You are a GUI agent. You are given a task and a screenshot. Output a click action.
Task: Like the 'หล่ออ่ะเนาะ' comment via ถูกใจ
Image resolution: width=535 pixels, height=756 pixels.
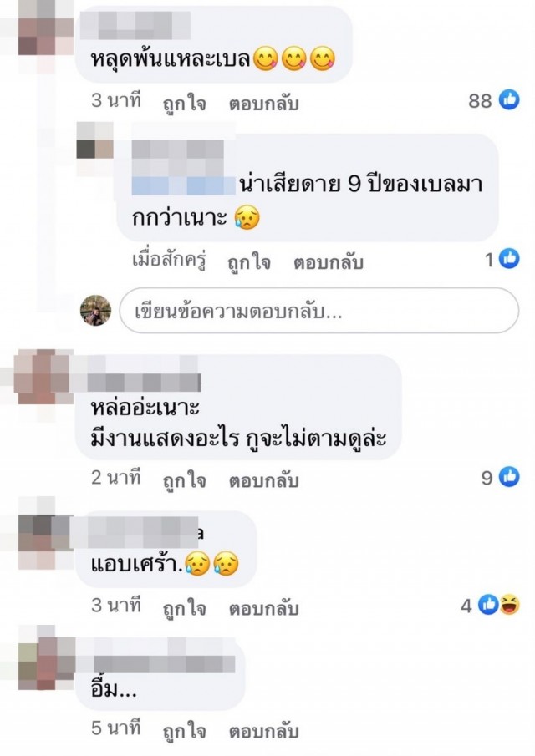point(184,480)
